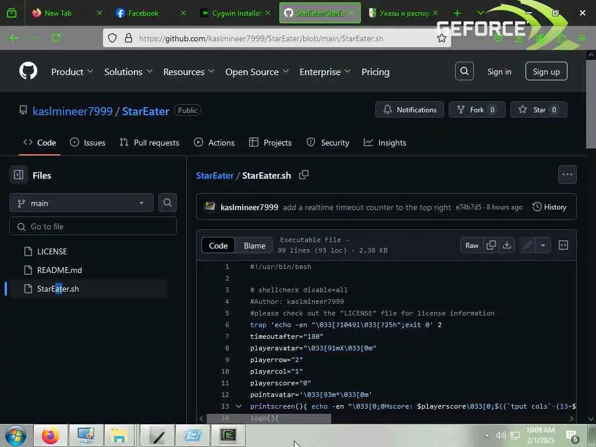The width and height of the screenshot is (596, 447).
Task: Show site security padlock info
Action: (x=129, y=38)
